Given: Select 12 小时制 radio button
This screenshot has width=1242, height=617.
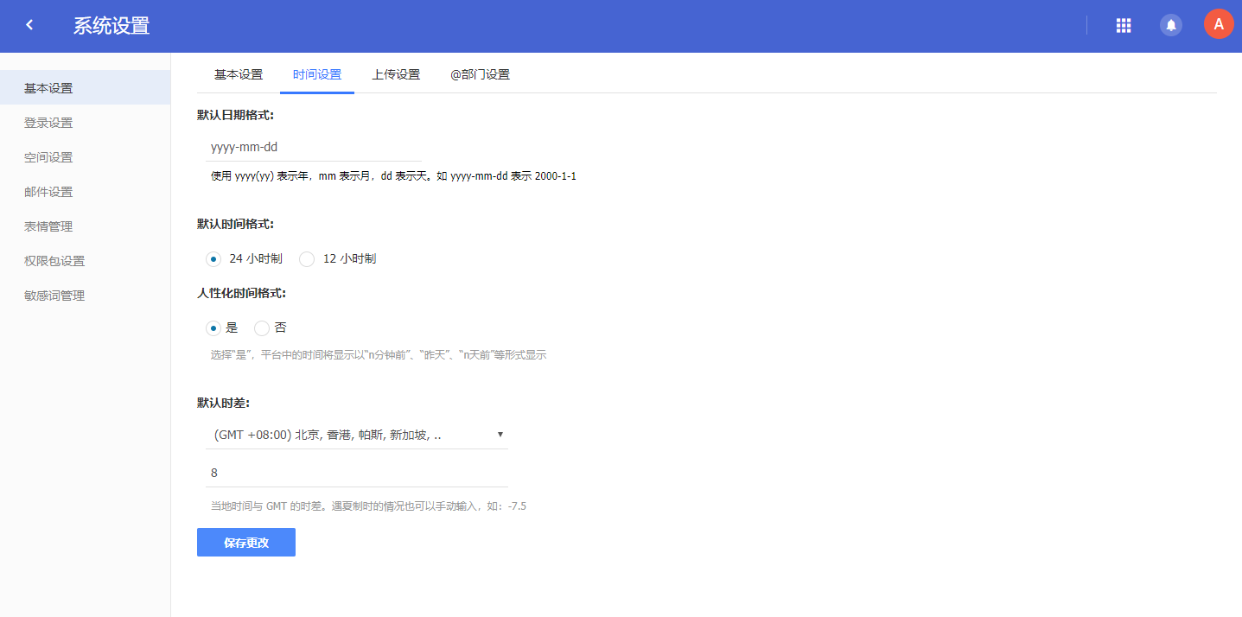Looking at the screenshot, I should tap(307, 258).
